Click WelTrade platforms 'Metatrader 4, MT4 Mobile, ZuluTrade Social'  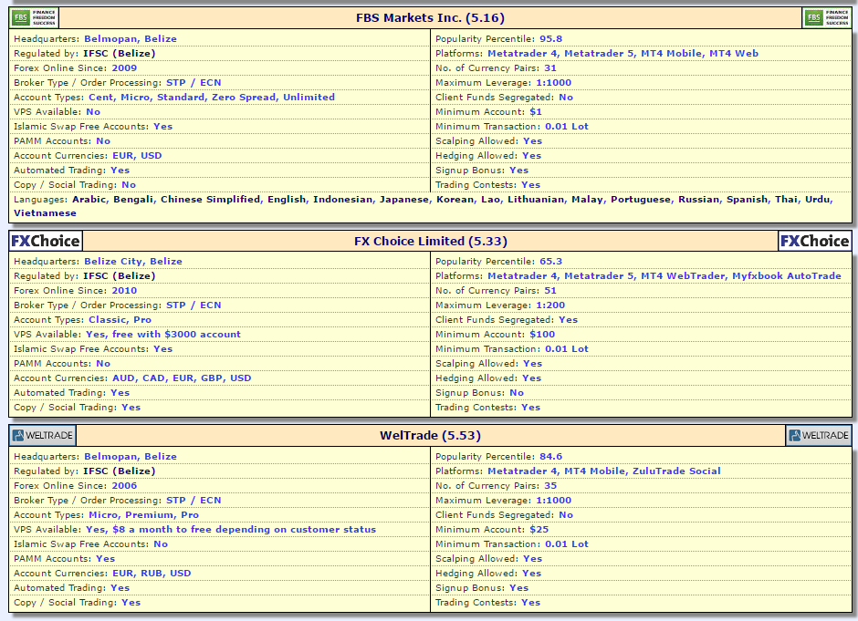tap(604, 471)
